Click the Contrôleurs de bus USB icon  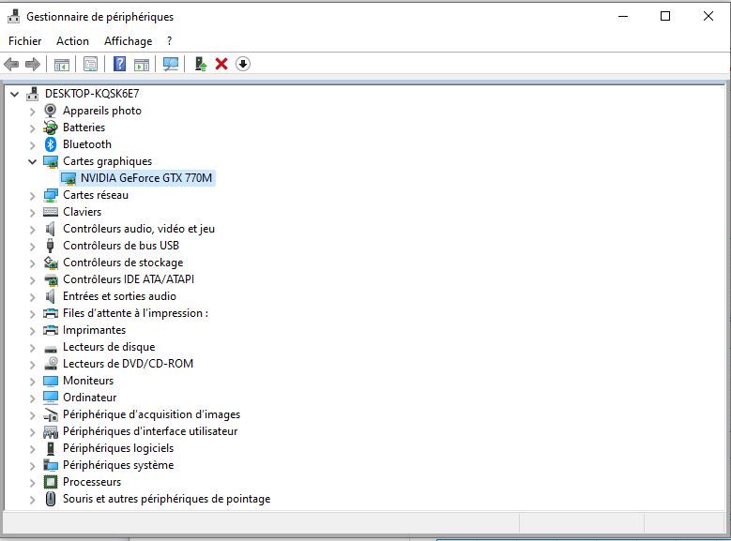(51, 246)
